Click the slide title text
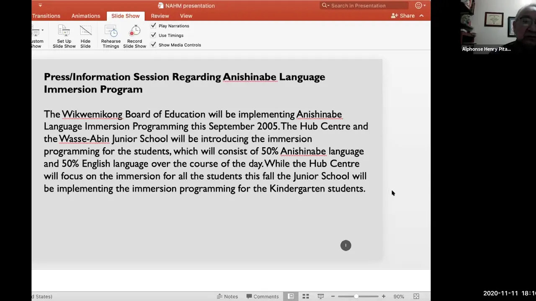Image resolution: width=536 pixels, height=301 pixels. (x=184, y=83)
